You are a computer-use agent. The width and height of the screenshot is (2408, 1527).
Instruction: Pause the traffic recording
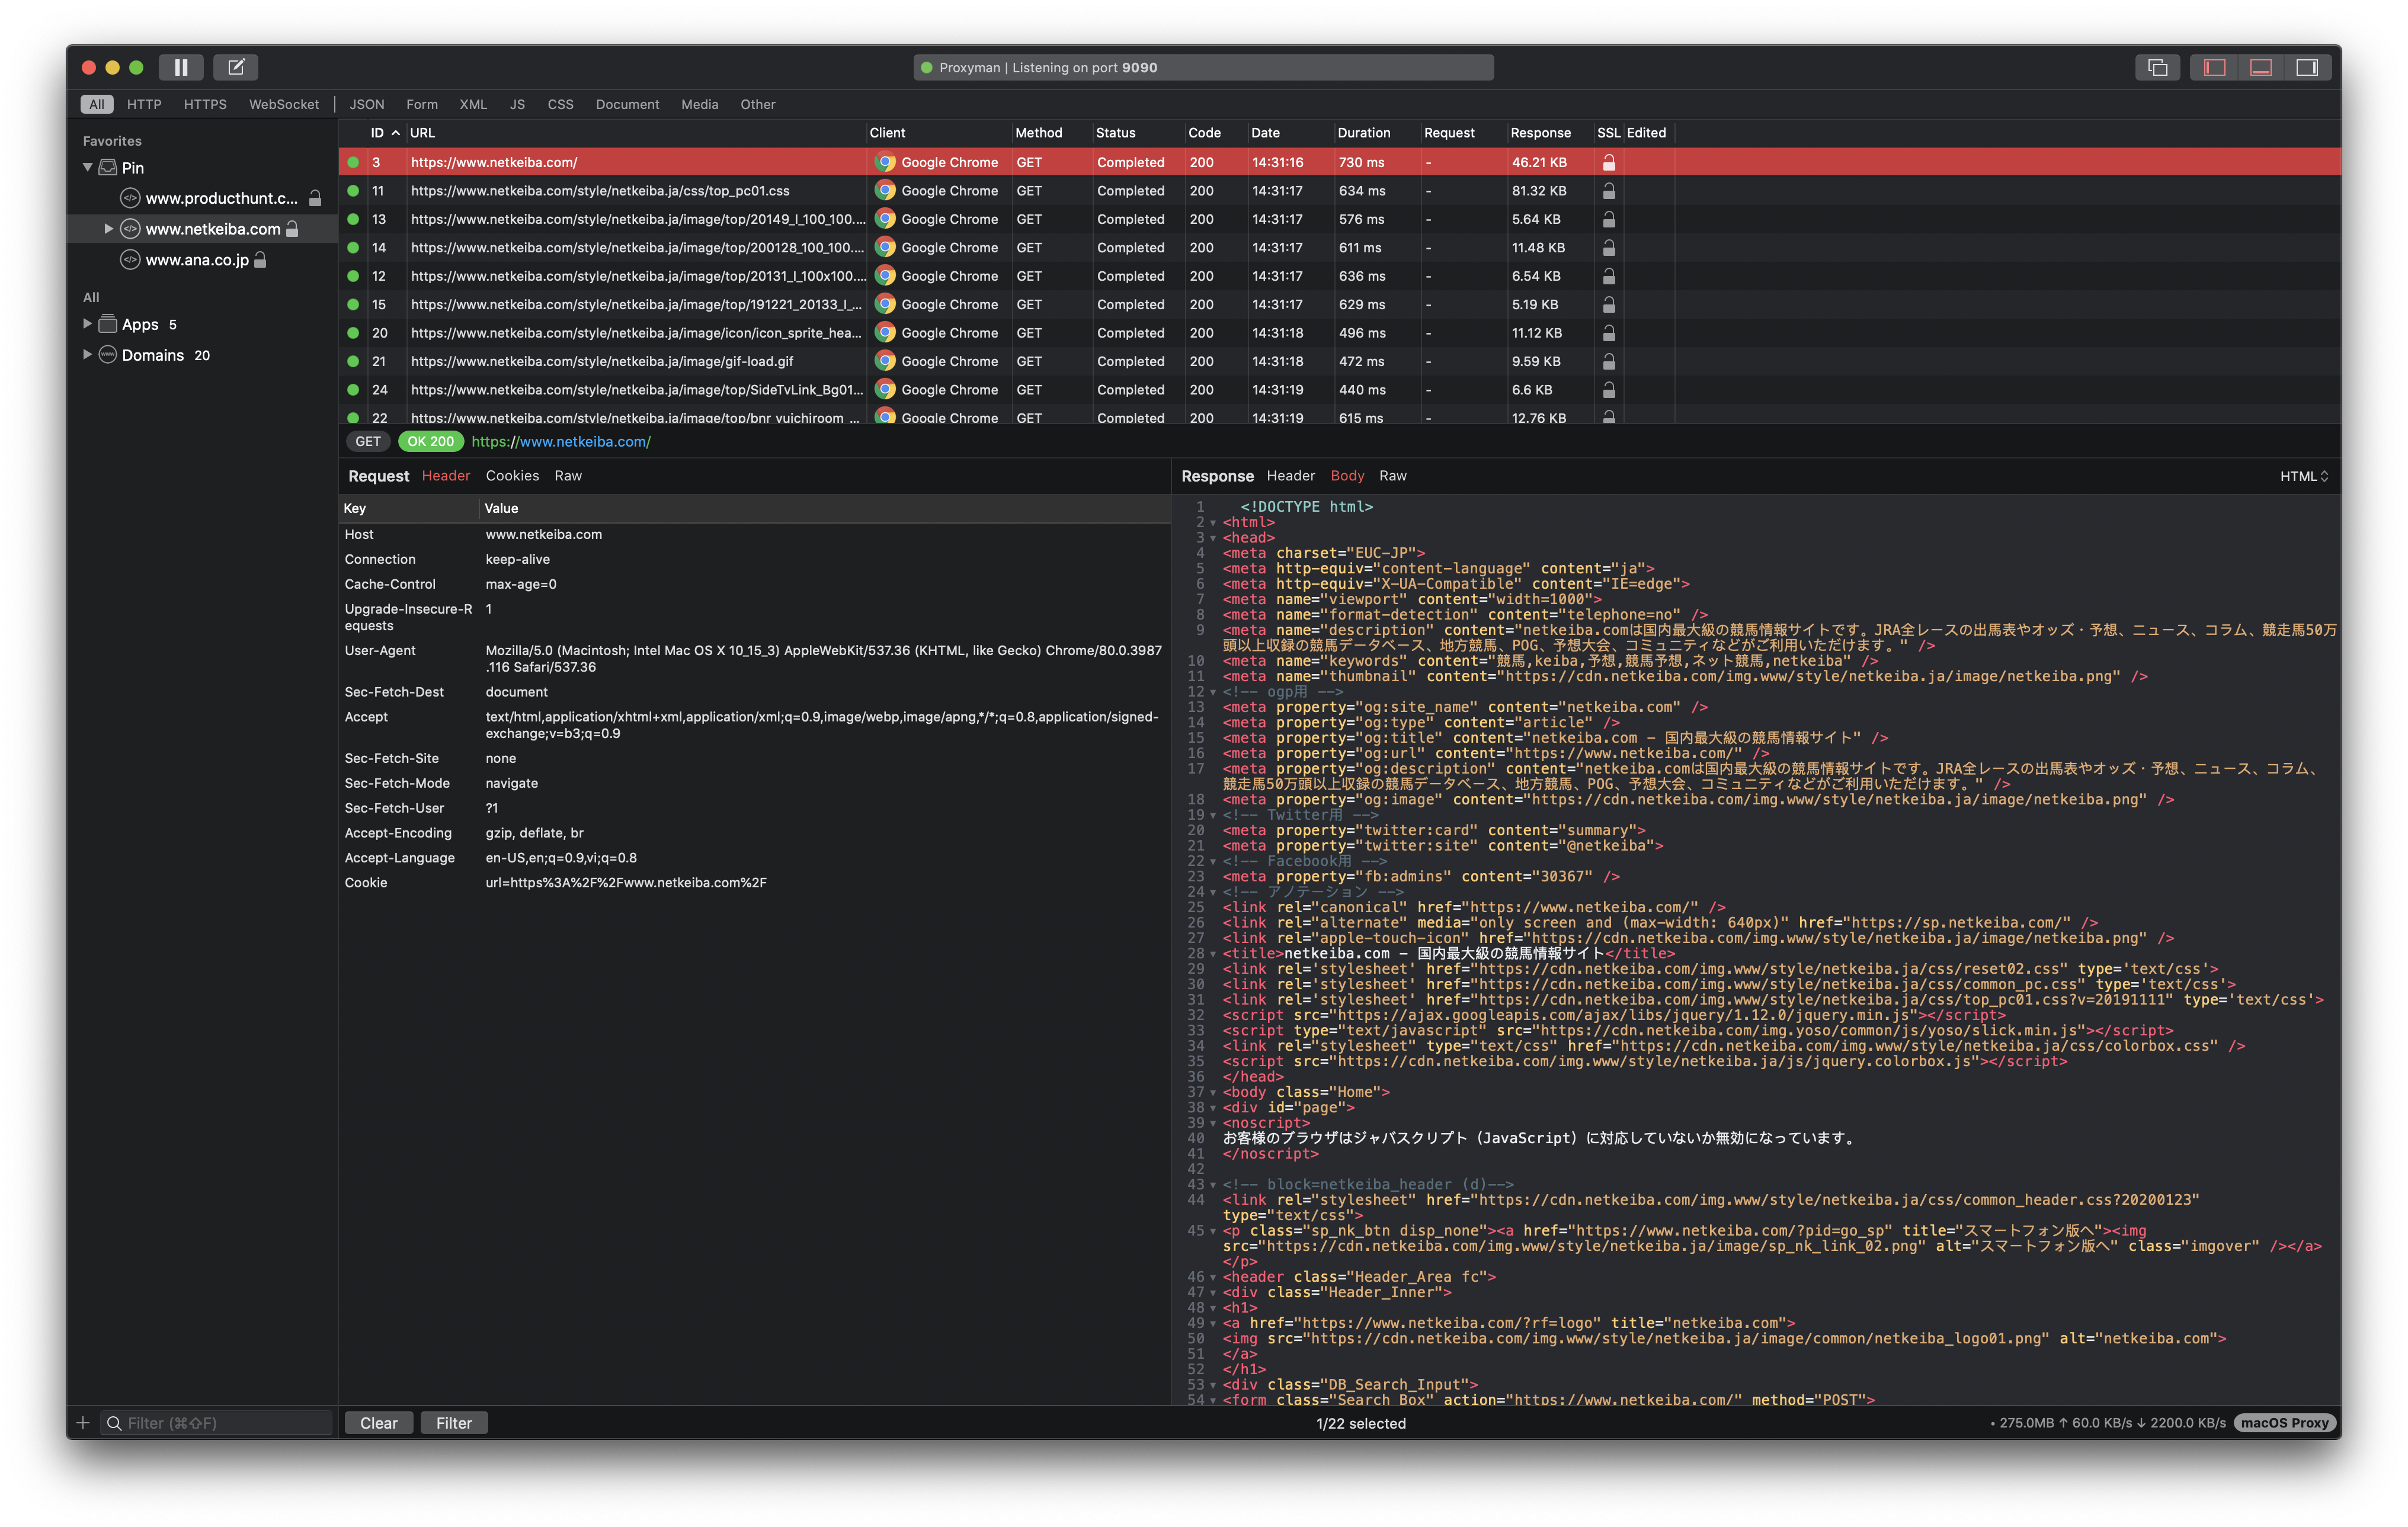point(181,67)
